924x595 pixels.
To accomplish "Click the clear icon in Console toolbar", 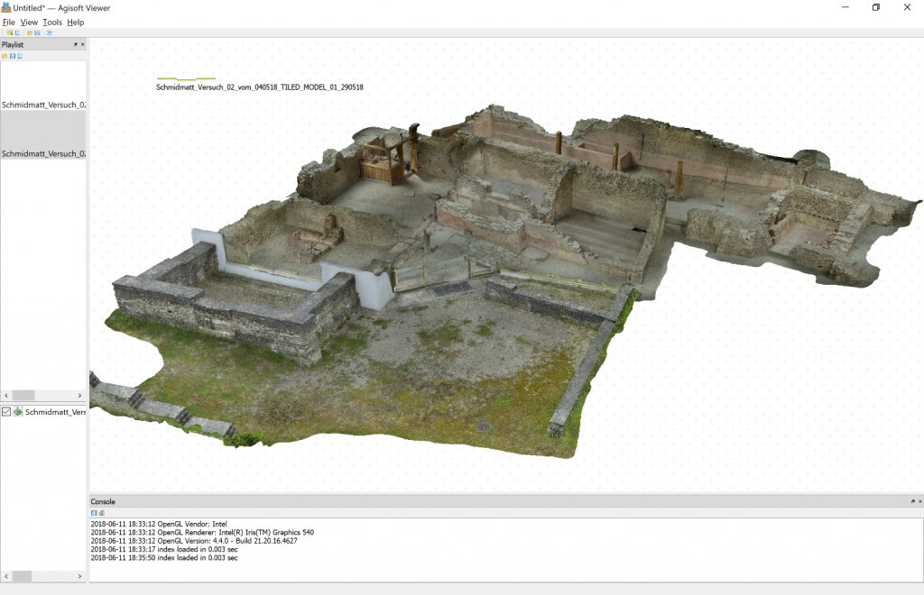I will pyautogui.click(x=101, y=512).
